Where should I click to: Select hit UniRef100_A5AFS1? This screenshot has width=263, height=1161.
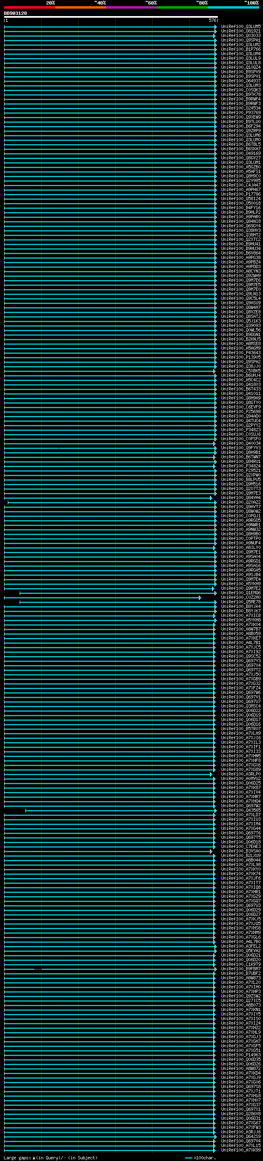(x=240, y=171)
